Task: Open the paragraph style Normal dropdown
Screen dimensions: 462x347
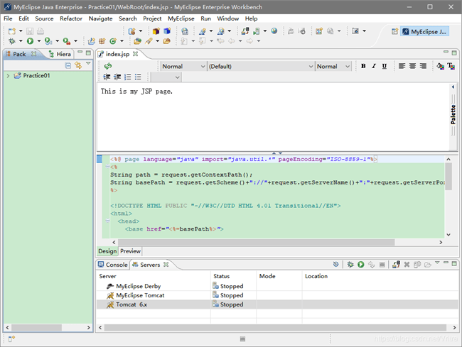Action: [182, 66]
